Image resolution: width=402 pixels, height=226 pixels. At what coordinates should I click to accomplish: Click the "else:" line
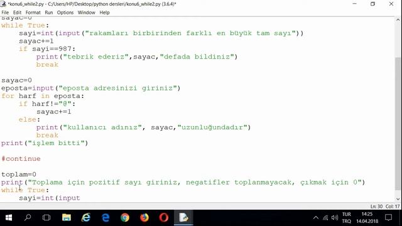click(30, 120)
